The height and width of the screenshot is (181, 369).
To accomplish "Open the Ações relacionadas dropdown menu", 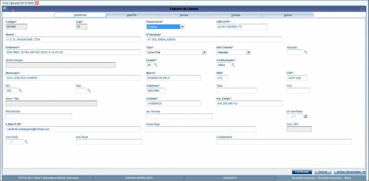I will 350,172.
